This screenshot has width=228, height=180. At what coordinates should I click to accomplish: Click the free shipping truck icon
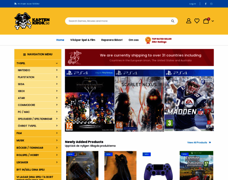tap(15, 4)
